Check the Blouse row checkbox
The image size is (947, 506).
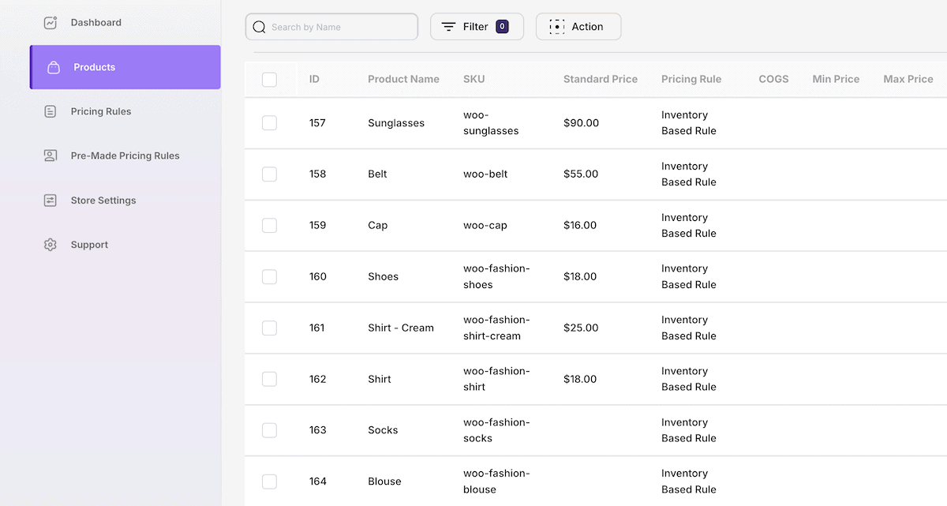269,482
